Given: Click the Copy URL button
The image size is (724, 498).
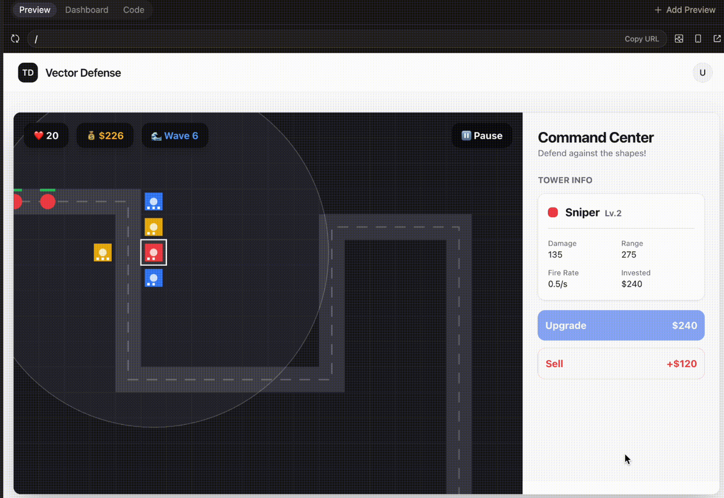Looking at the screenshot, I should click(642, 39).
